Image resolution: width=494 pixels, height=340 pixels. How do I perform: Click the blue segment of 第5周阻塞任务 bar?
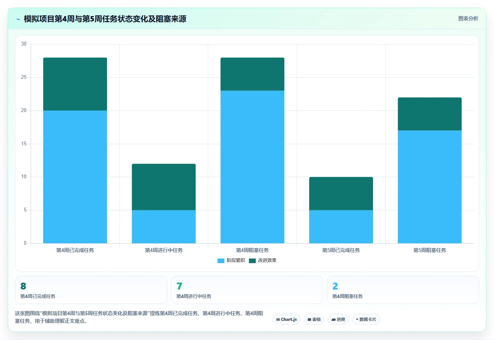[x=430, y=187]
